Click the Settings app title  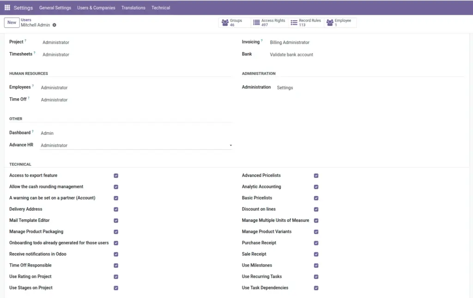pyautogui.click(x=23, y=8)
